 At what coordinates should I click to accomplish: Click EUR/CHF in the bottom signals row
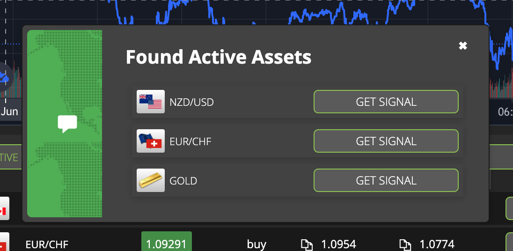click(47, 245)
